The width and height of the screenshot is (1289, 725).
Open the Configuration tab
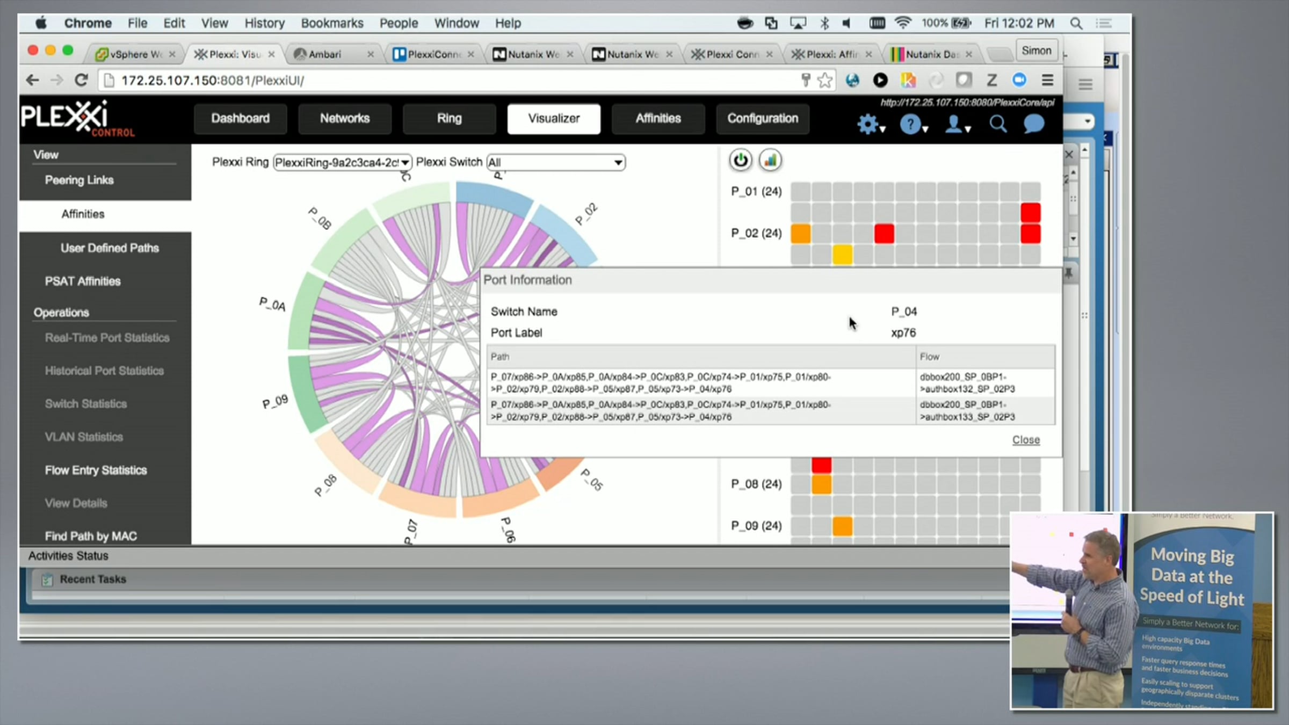point(763,119)
